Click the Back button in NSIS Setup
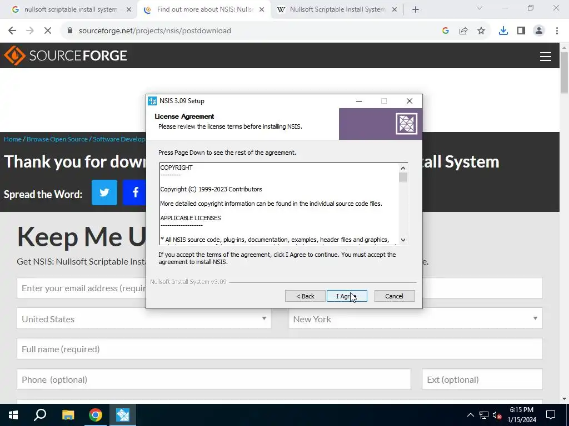 [305, 296]
